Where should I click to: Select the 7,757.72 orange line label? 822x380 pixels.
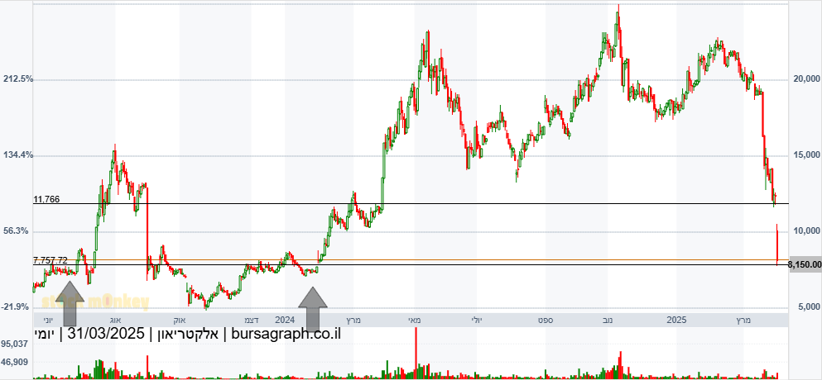pyautogui.click(x=50, y=260)
